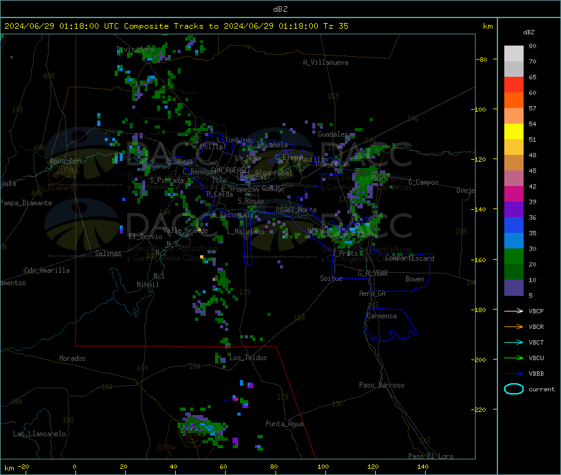Pick the bright green 20-30 dBZ swatch
The height and width of the screenshot is (475, 561).
pos(514,256)
